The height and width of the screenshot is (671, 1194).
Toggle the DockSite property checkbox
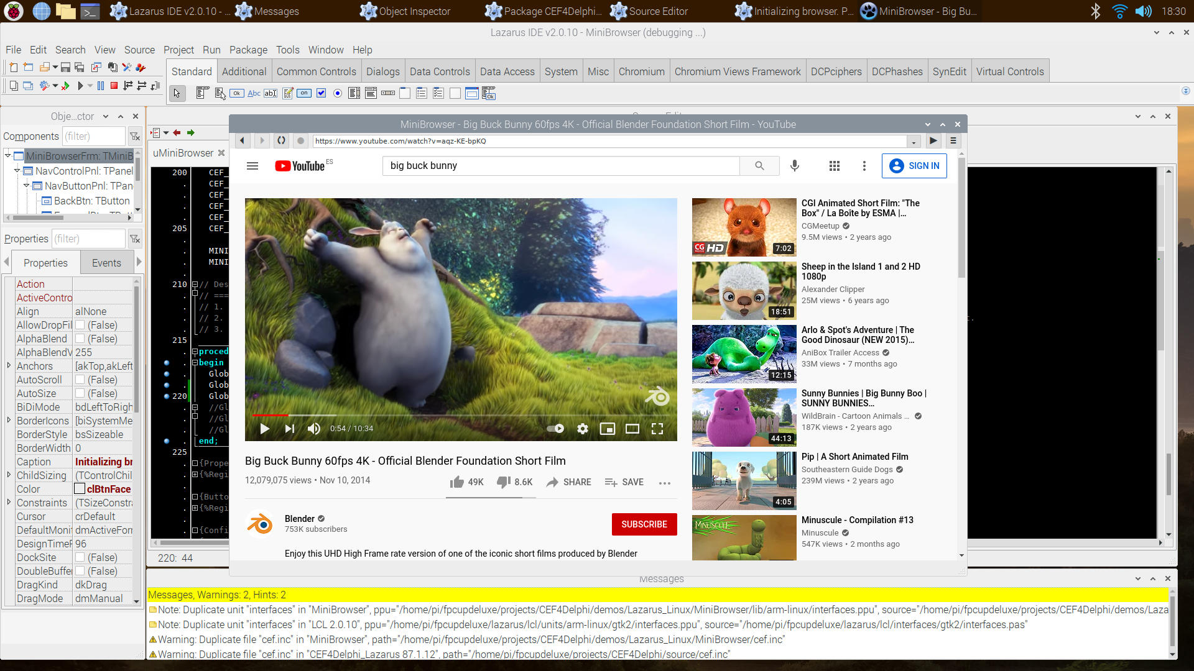point(80,557)
